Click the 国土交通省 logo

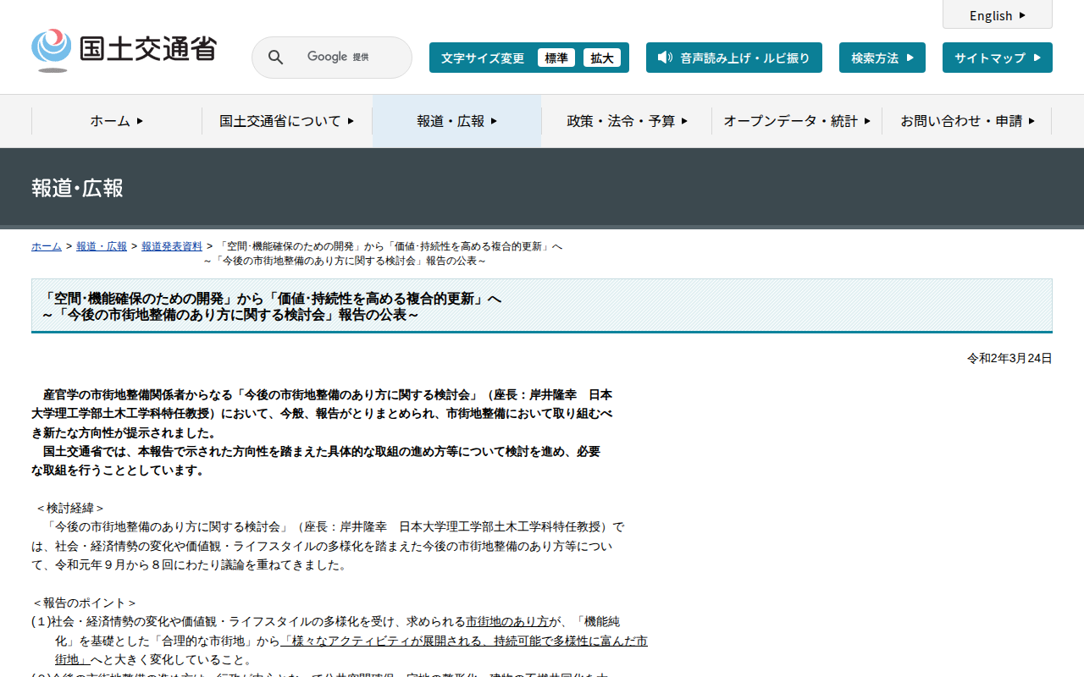point(124,50)
